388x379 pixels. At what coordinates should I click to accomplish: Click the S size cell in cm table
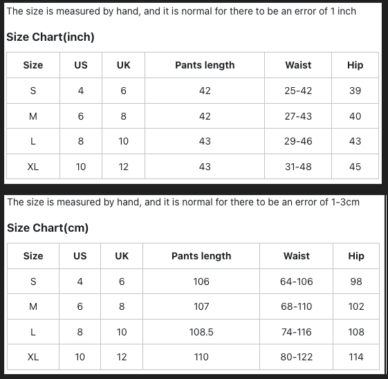click(x=33, y=281)
